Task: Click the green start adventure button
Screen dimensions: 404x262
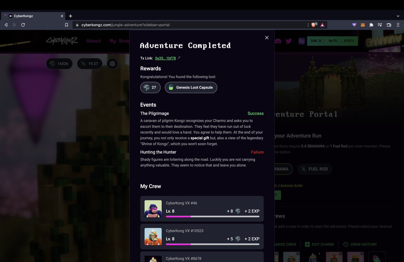Action: pos(278,195)
